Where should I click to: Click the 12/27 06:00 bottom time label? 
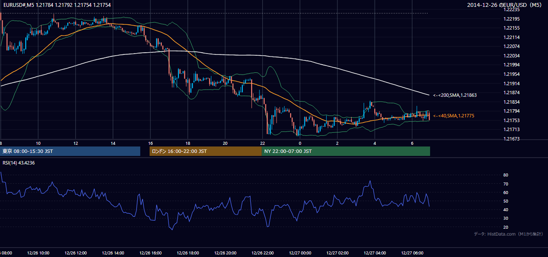(412, 253)
